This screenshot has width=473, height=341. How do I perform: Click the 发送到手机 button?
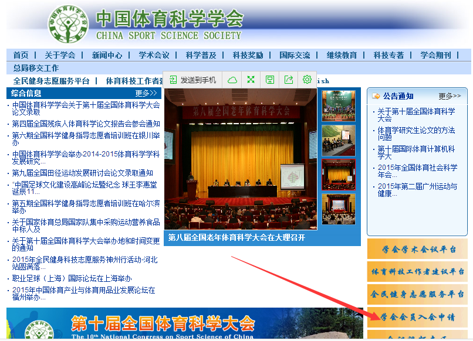(192, 80)
